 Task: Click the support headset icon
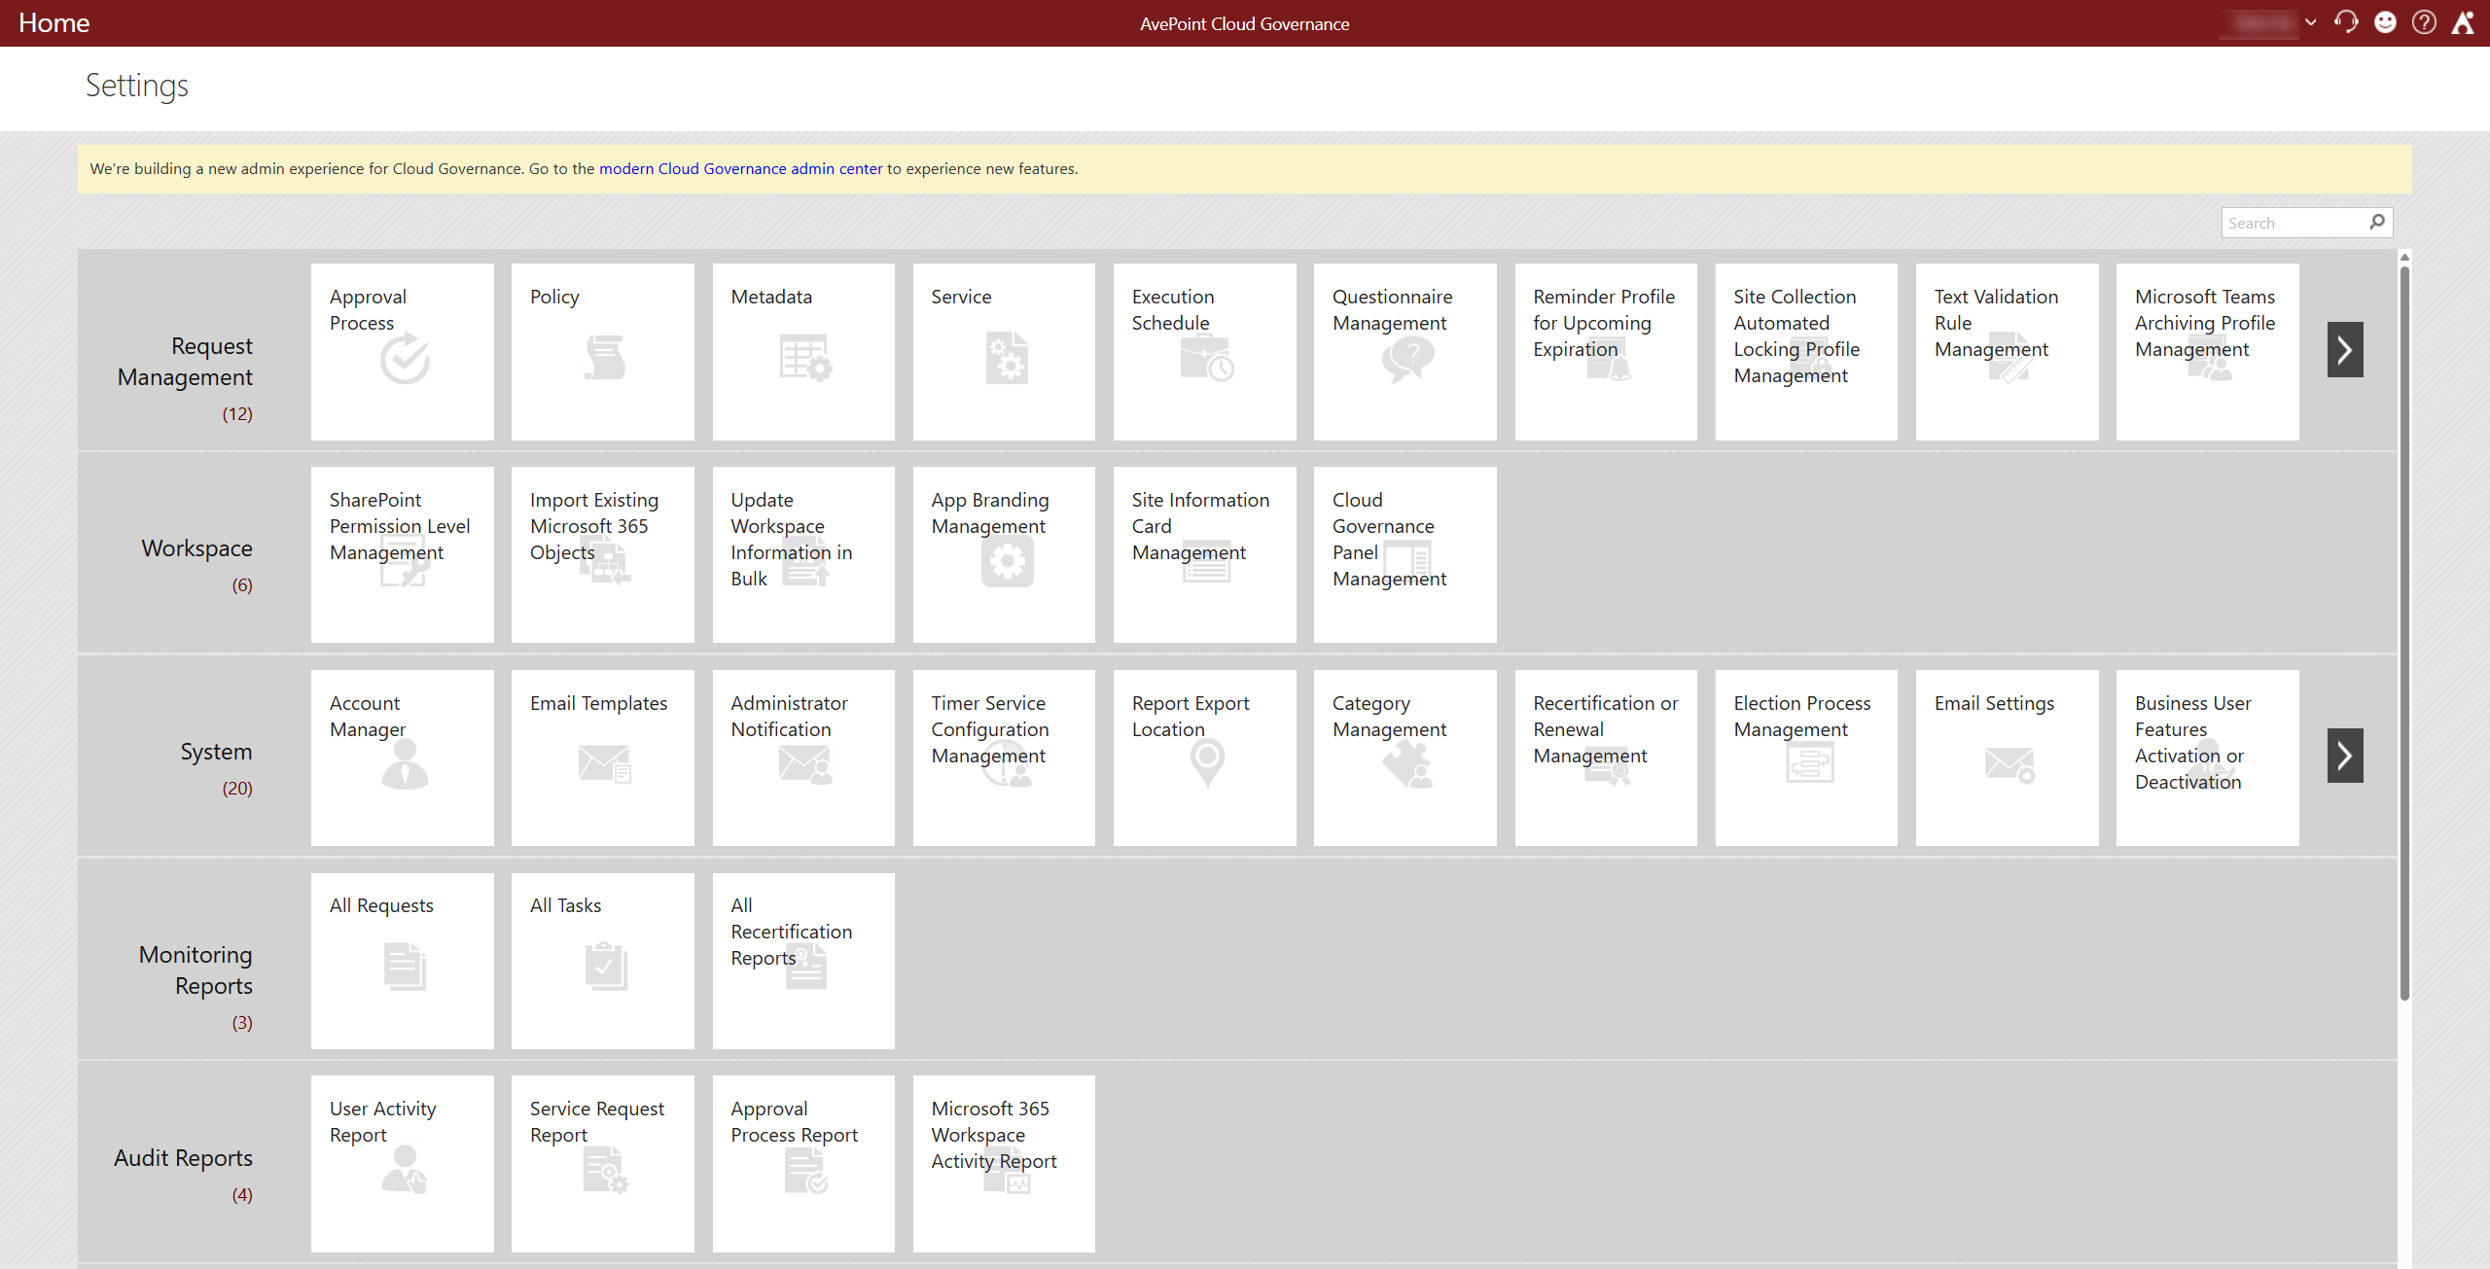click(2347, 22)
